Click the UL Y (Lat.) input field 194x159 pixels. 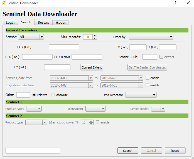64,47
